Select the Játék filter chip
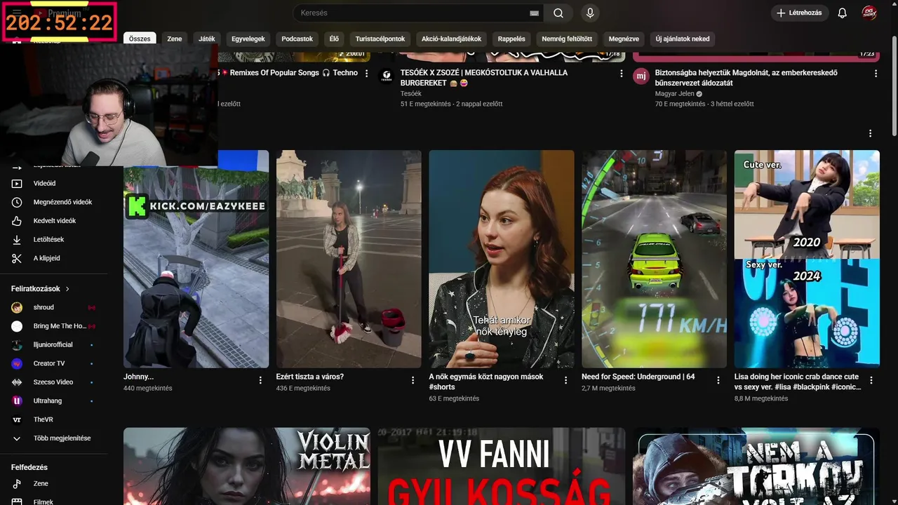This screenshot has height=505, width=898. click(x=207, y=39)
